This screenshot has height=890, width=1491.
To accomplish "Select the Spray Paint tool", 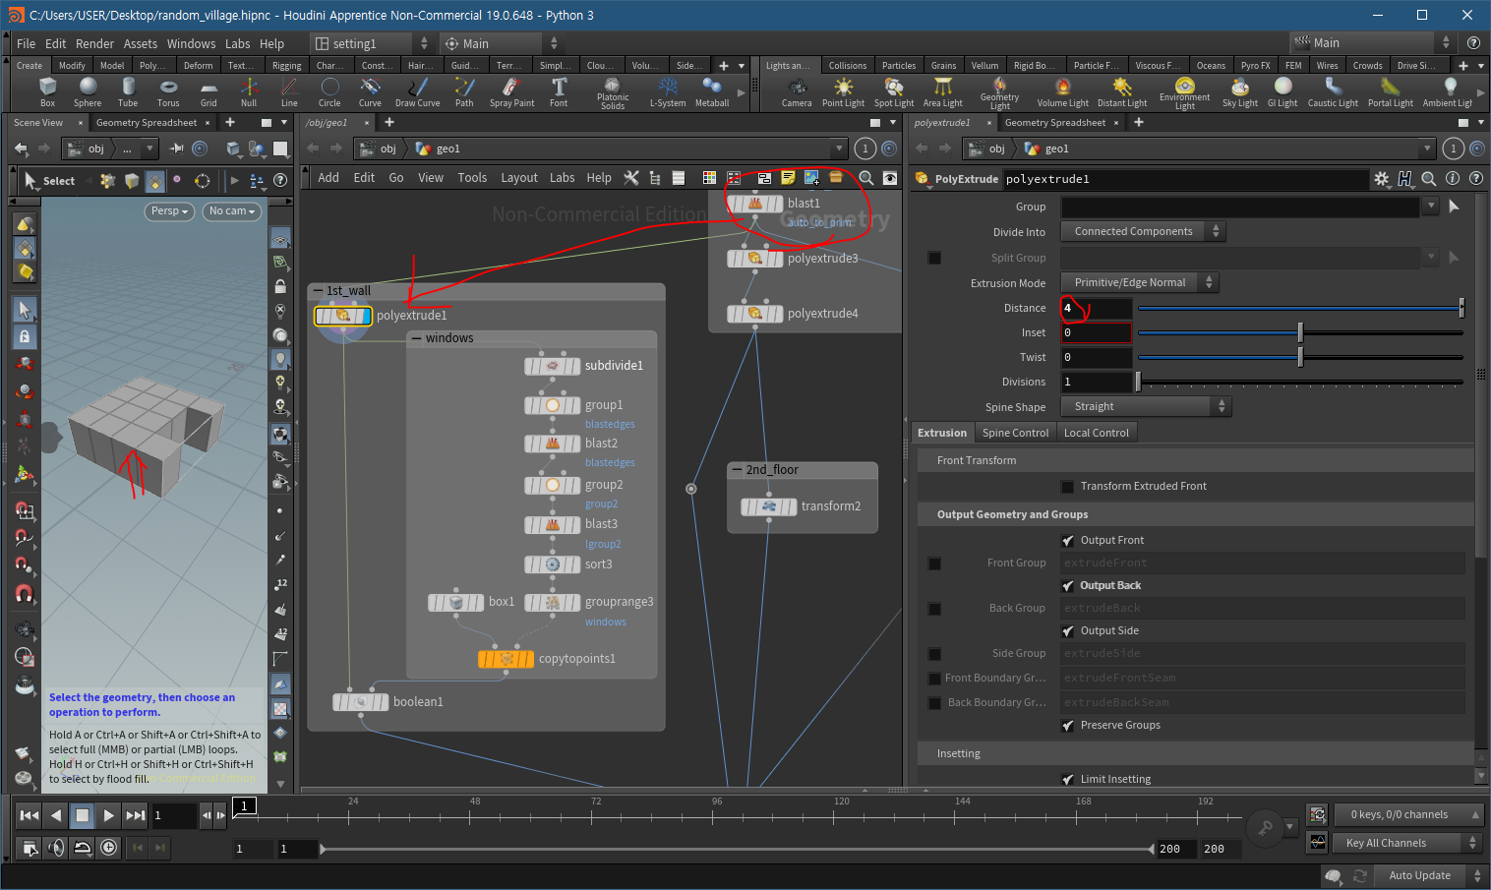I will [x=511, y=91].
